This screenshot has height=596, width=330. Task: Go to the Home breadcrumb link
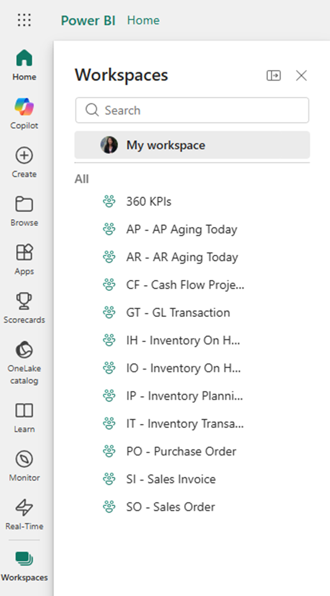tap(143, 20)
